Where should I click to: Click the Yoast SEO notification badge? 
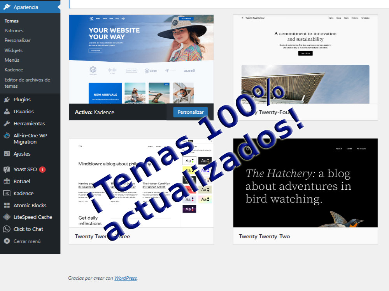tap(42, 170)
